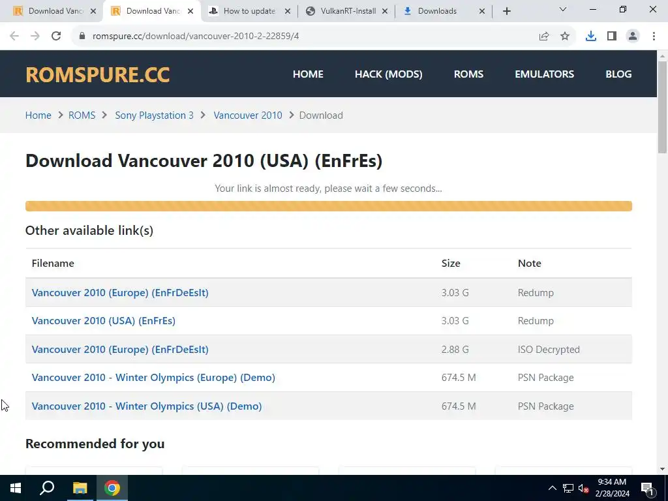Click the address bar URL
This screenshot has height=501, width=668.
[x=196, y=37]
